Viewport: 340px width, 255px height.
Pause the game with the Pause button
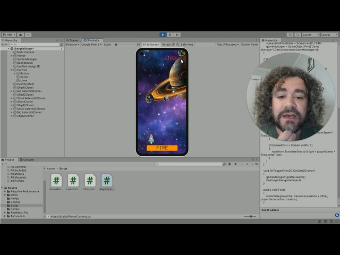(x=170, y=35)
